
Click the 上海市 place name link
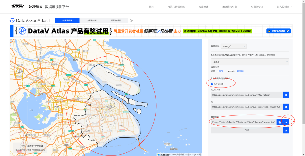coord(220,71)
